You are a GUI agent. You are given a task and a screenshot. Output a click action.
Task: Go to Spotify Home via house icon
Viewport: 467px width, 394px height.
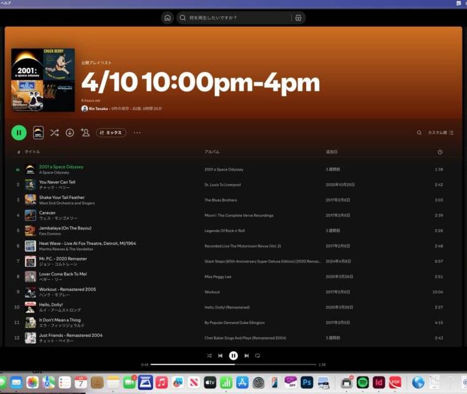click(167, 18)
